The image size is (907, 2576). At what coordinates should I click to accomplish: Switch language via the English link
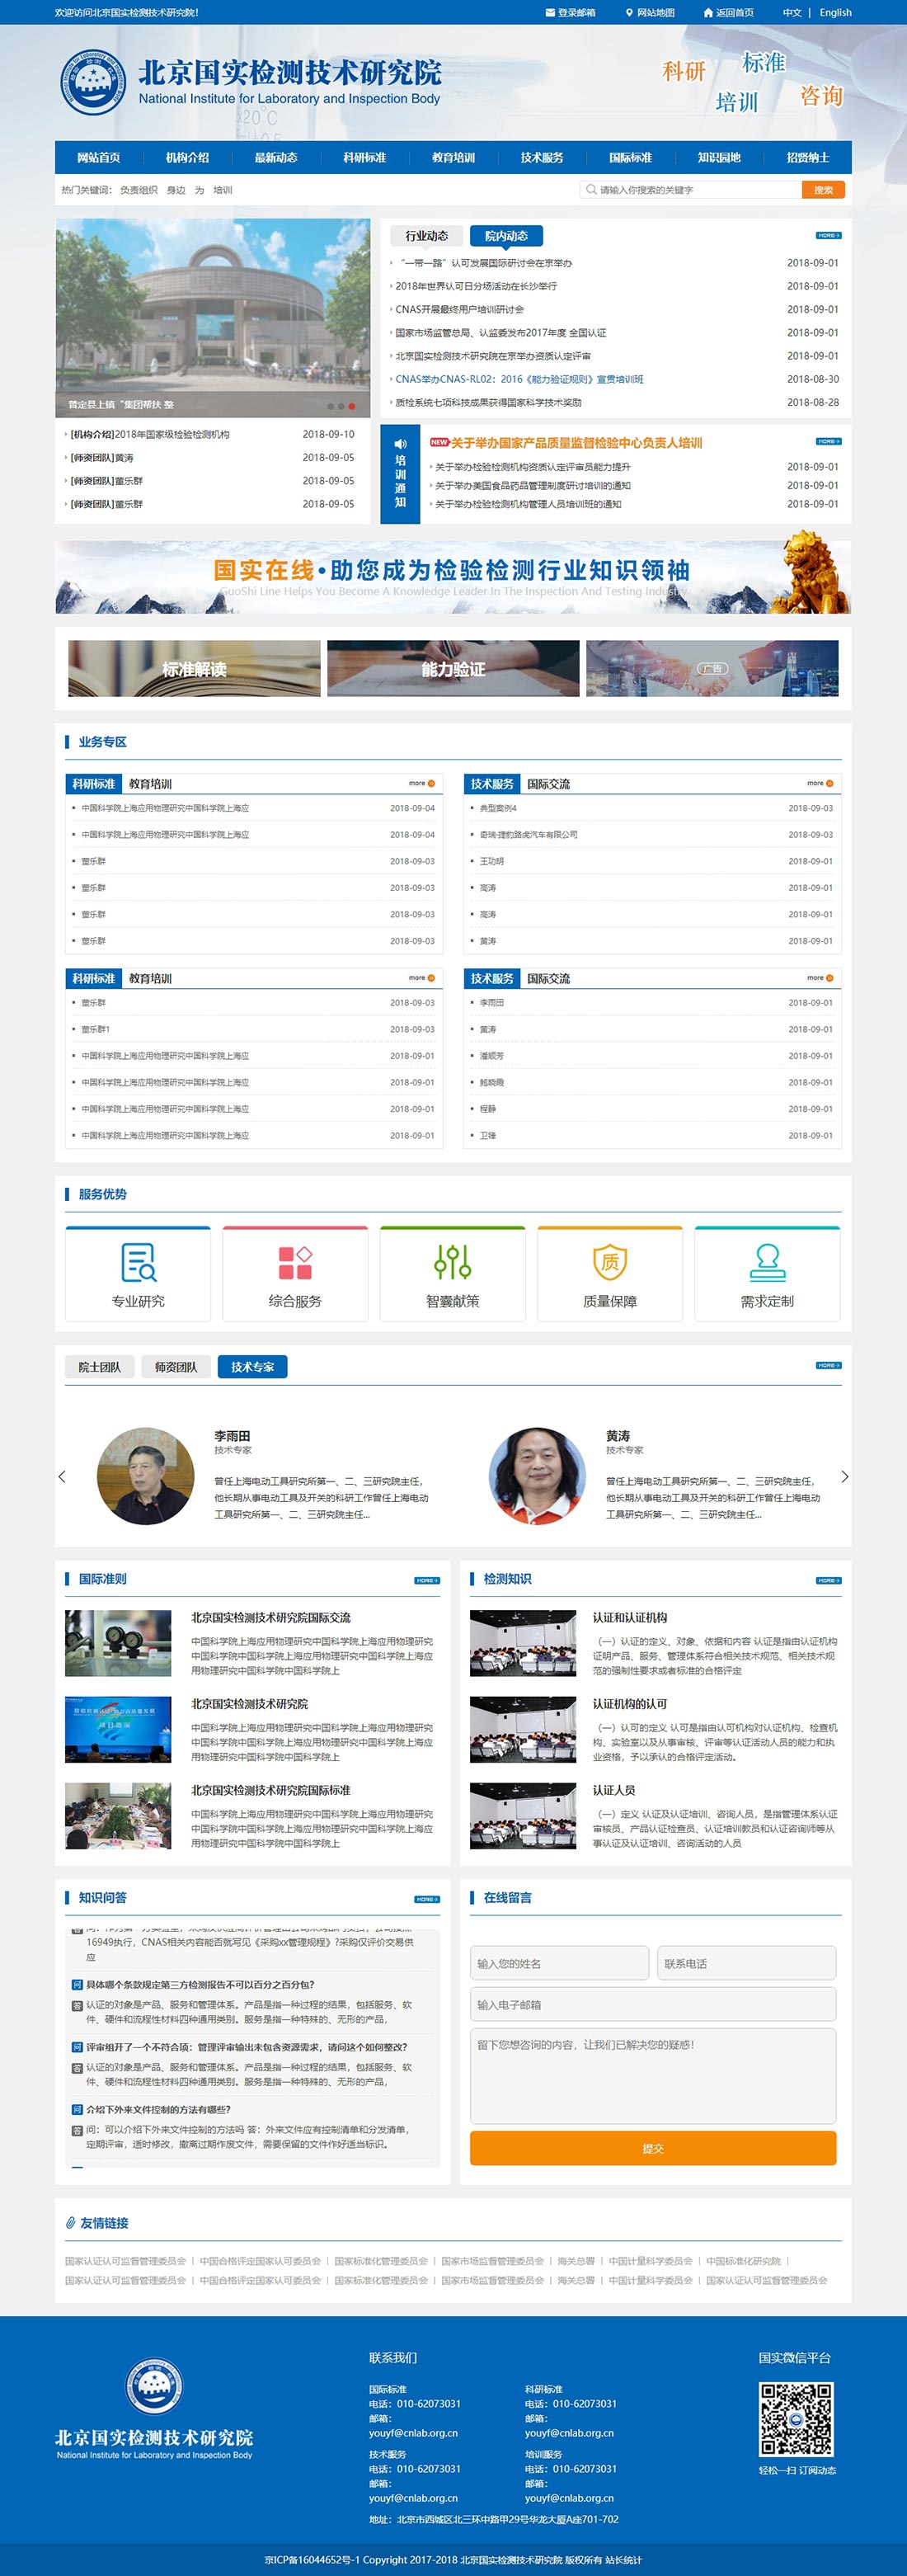click(x=836, y=13)
